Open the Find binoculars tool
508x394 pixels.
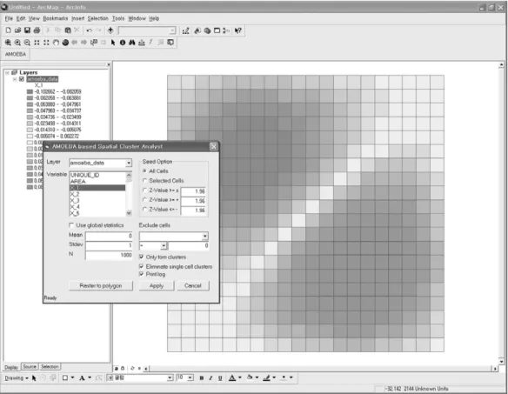pos(132,43)
